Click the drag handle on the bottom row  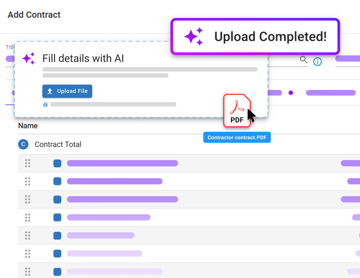click(x=28, y=272)
